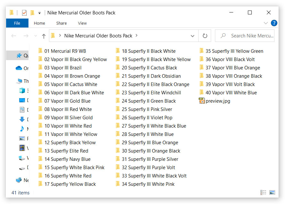Click the Forward navigation arrow
Screen dimensions: 285x204
pyautogui.click(x=26, y=36)
